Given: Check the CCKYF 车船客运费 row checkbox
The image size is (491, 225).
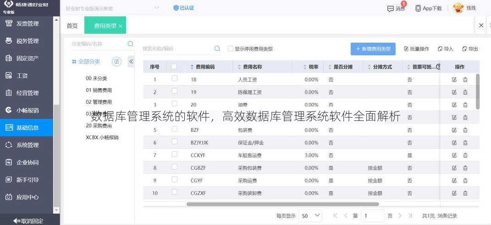Looking at the screenshot, I should [174, 154].
